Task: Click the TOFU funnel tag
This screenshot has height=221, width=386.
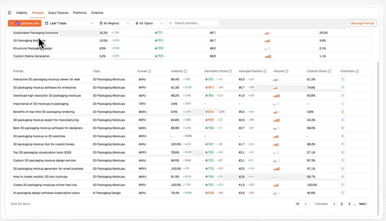Action: coord(142,104)
